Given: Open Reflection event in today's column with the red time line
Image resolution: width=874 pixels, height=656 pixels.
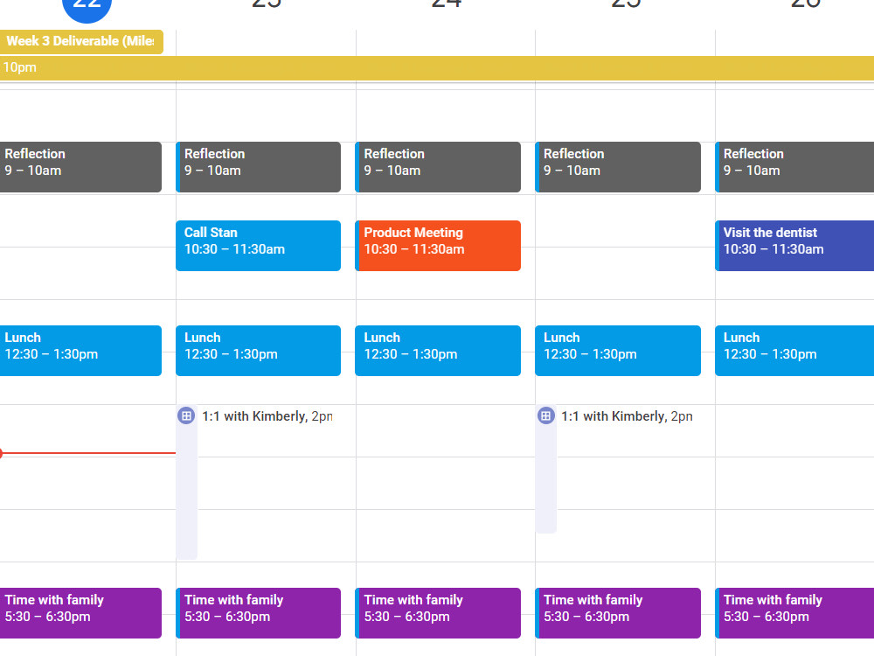Looking at the screenshot, I should [x=80, y=167].
